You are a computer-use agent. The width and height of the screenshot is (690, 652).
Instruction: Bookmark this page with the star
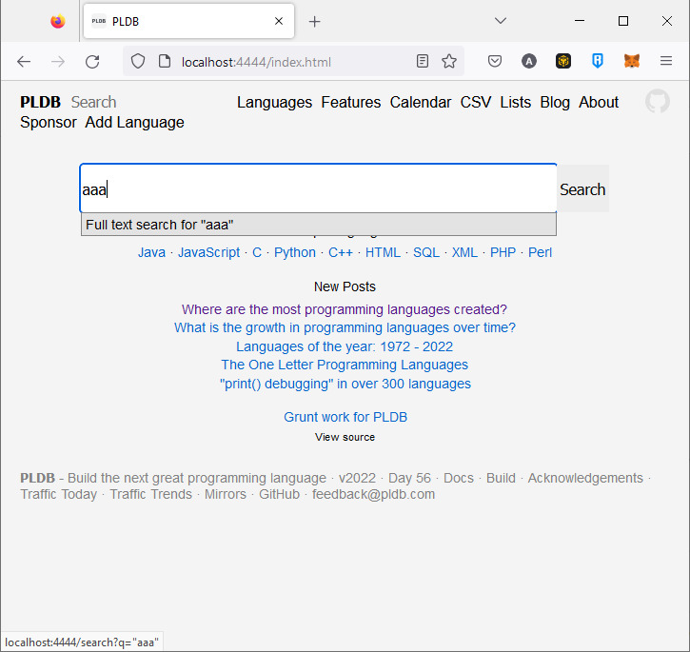(449, 61)
